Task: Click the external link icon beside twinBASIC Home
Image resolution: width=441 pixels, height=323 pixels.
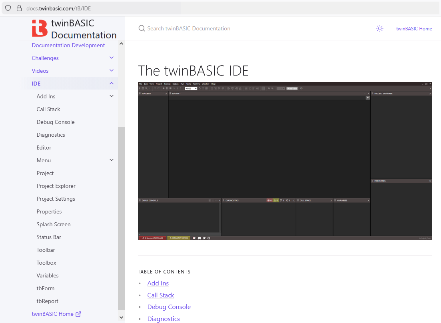Action: pyautogui.click(x=78, y=314)
